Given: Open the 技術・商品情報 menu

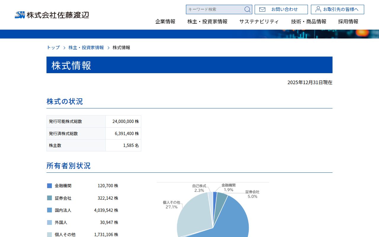Looking at the screenshot, I should pyautogui.click(x=309, y=22).
